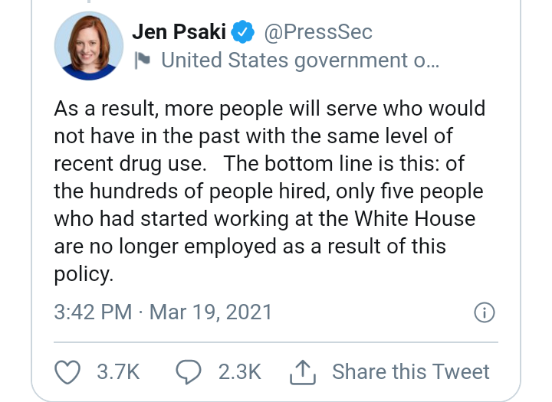Click the government account flag icon
Image resolution: width=552 pixels, height=402 pixels.
click(x=142, y=60)
